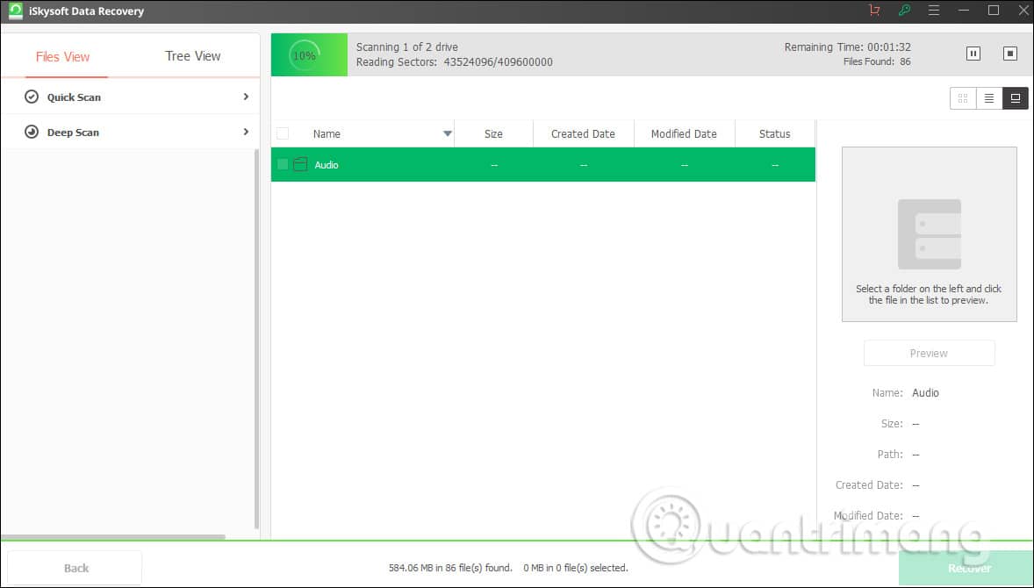Click the Back button
The width and height of the screenshot is (1034, 588).
pos(75,568)
